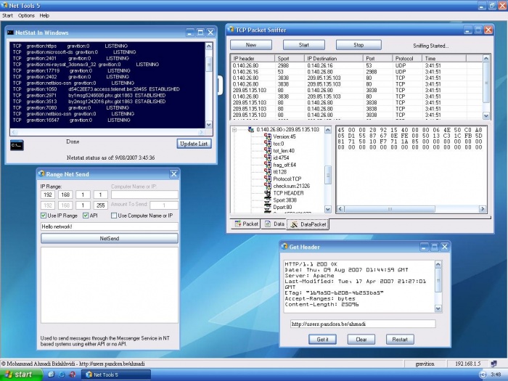Click the Version:45 field icon in tree
The image size is (508, 381).
(x=266, y=136)
